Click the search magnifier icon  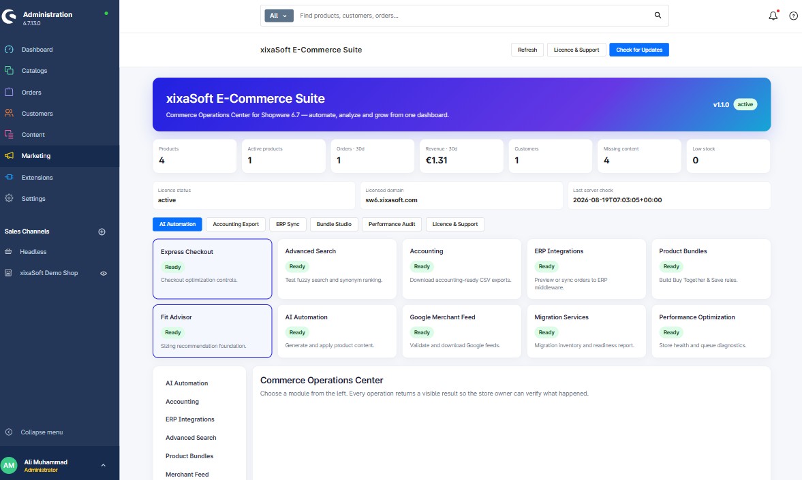[x=658, y=16]
